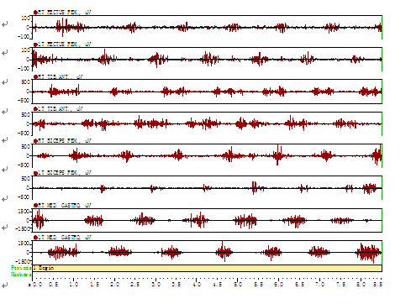Click the red dot beside LT BICEPS FEM. label
Viewport: 411px width, 304px height.
tap(35, 173)
